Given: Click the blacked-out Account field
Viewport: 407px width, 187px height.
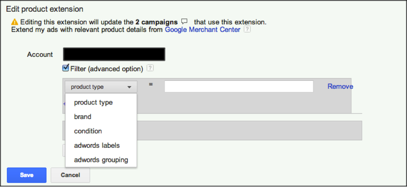Looking at the screenshot, I should [114, 55].
